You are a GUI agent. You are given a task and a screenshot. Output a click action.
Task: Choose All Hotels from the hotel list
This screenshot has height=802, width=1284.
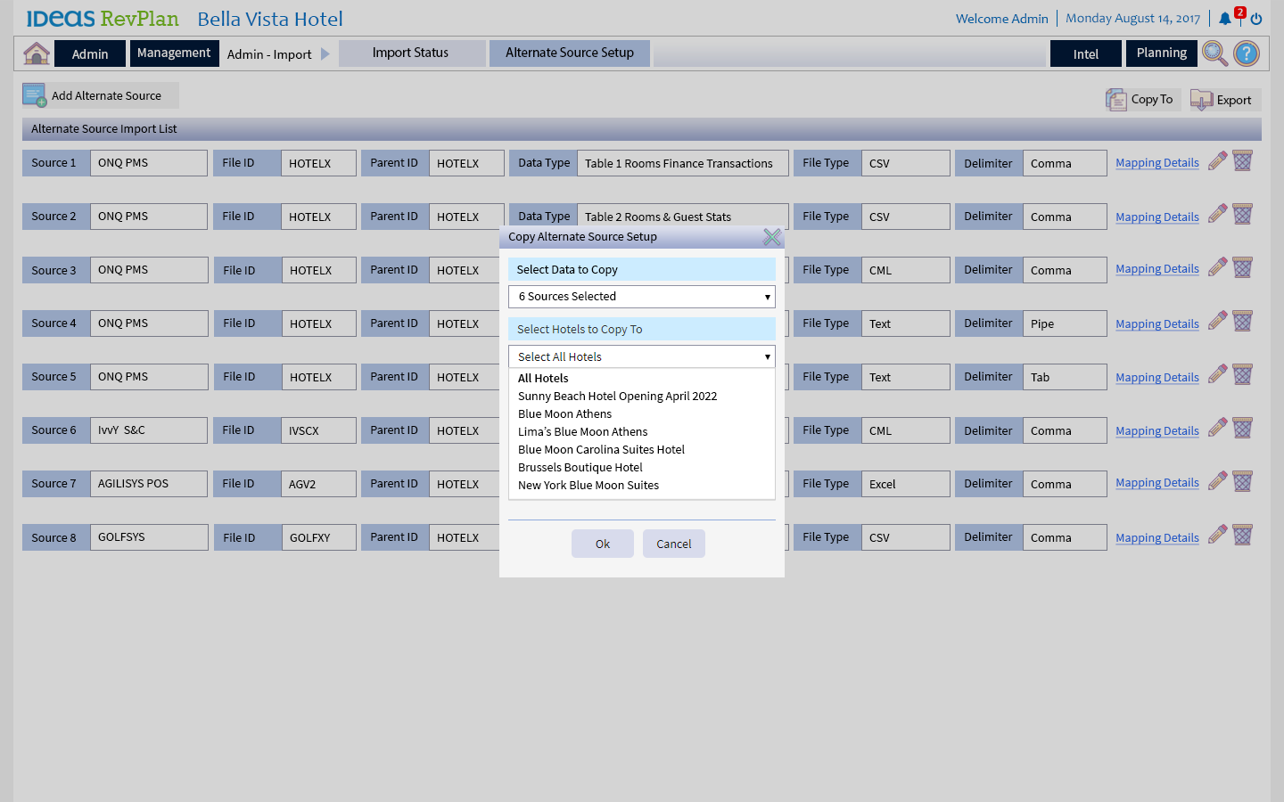click(543, 378)
